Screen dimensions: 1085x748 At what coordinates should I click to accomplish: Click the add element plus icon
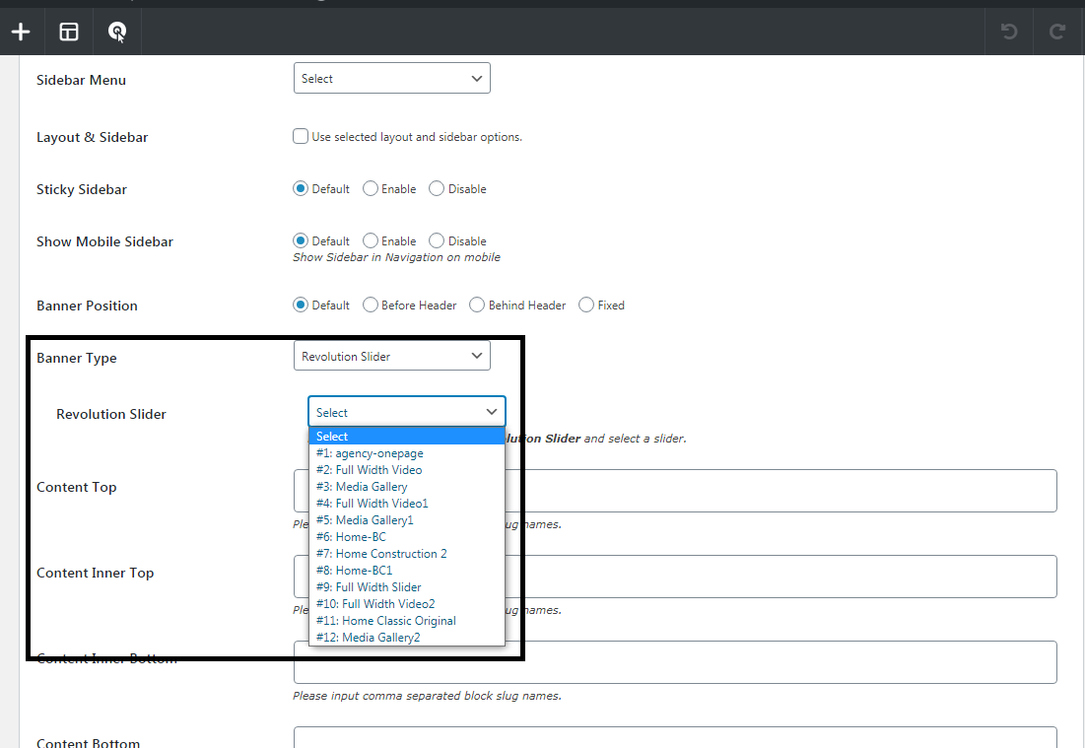21,33
